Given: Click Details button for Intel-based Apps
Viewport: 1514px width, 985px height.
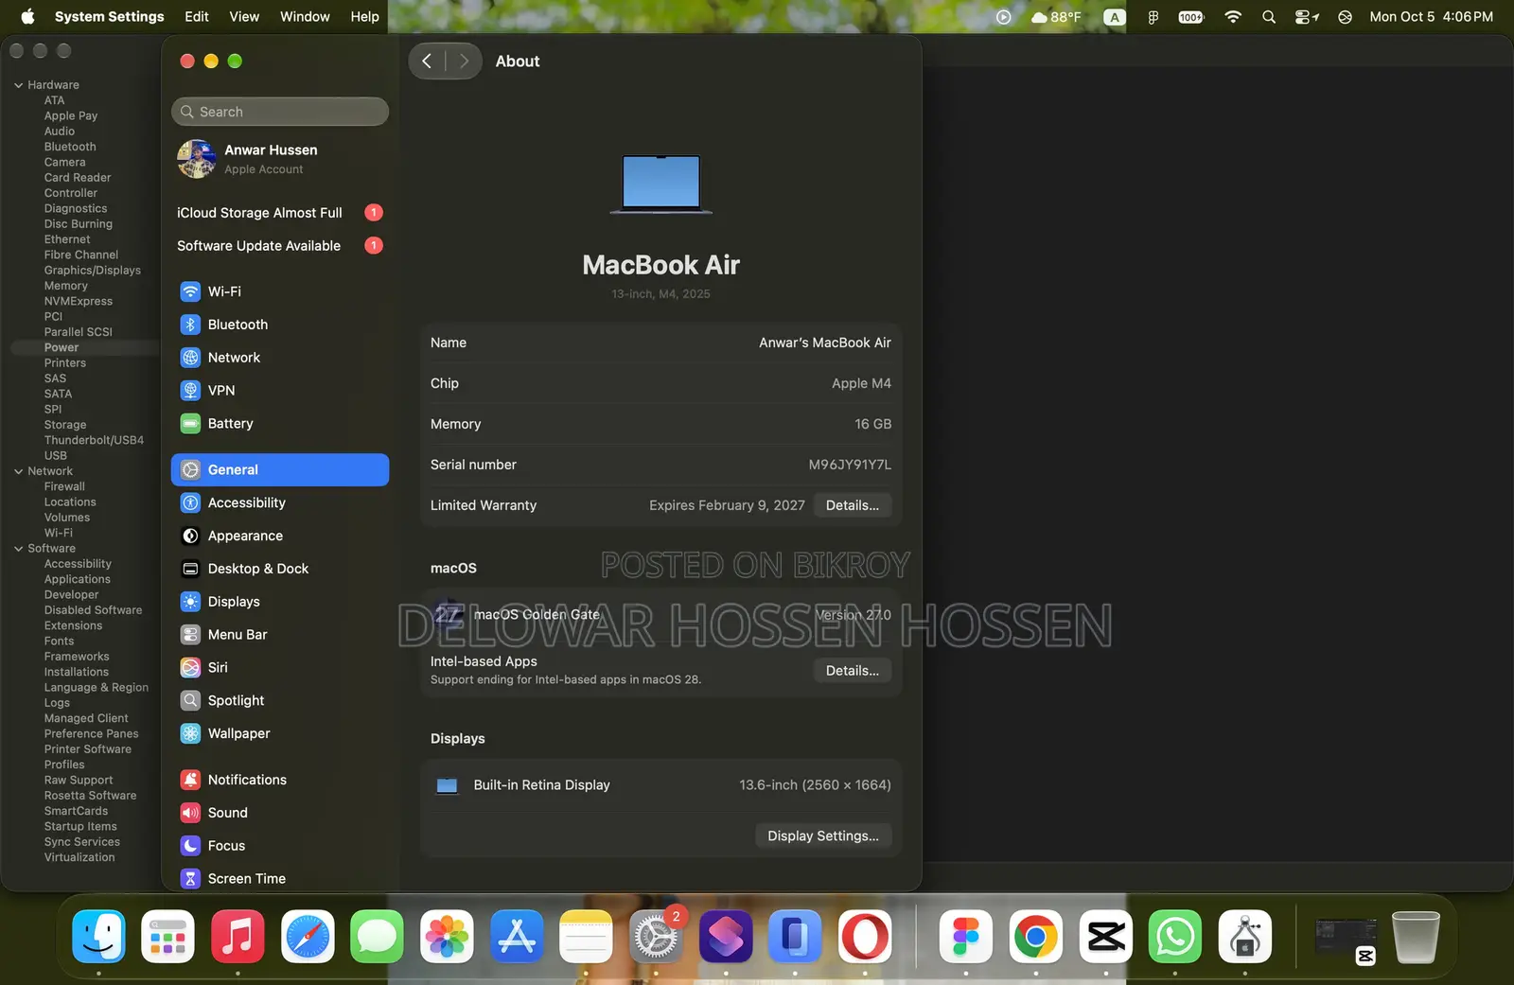Looking at the screenshot, I should click(x=852, y=671).
